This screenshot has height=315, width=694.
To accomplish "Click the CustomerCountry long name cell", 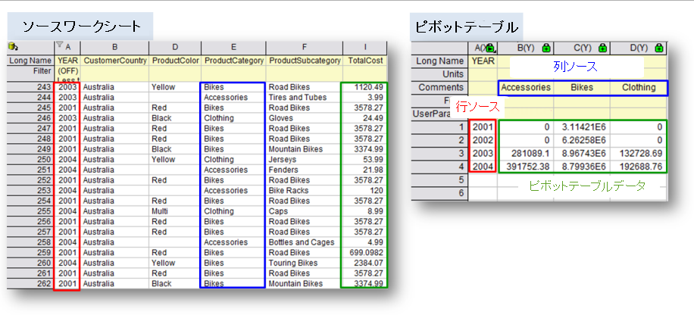I will [114, 60].
